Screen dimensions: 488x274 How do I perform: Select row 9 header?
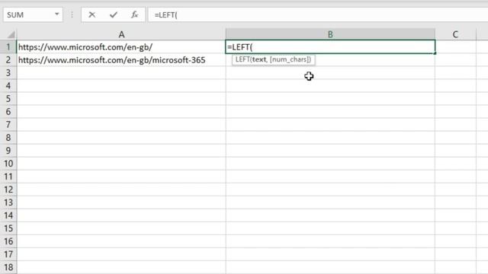tap(8, 151)
